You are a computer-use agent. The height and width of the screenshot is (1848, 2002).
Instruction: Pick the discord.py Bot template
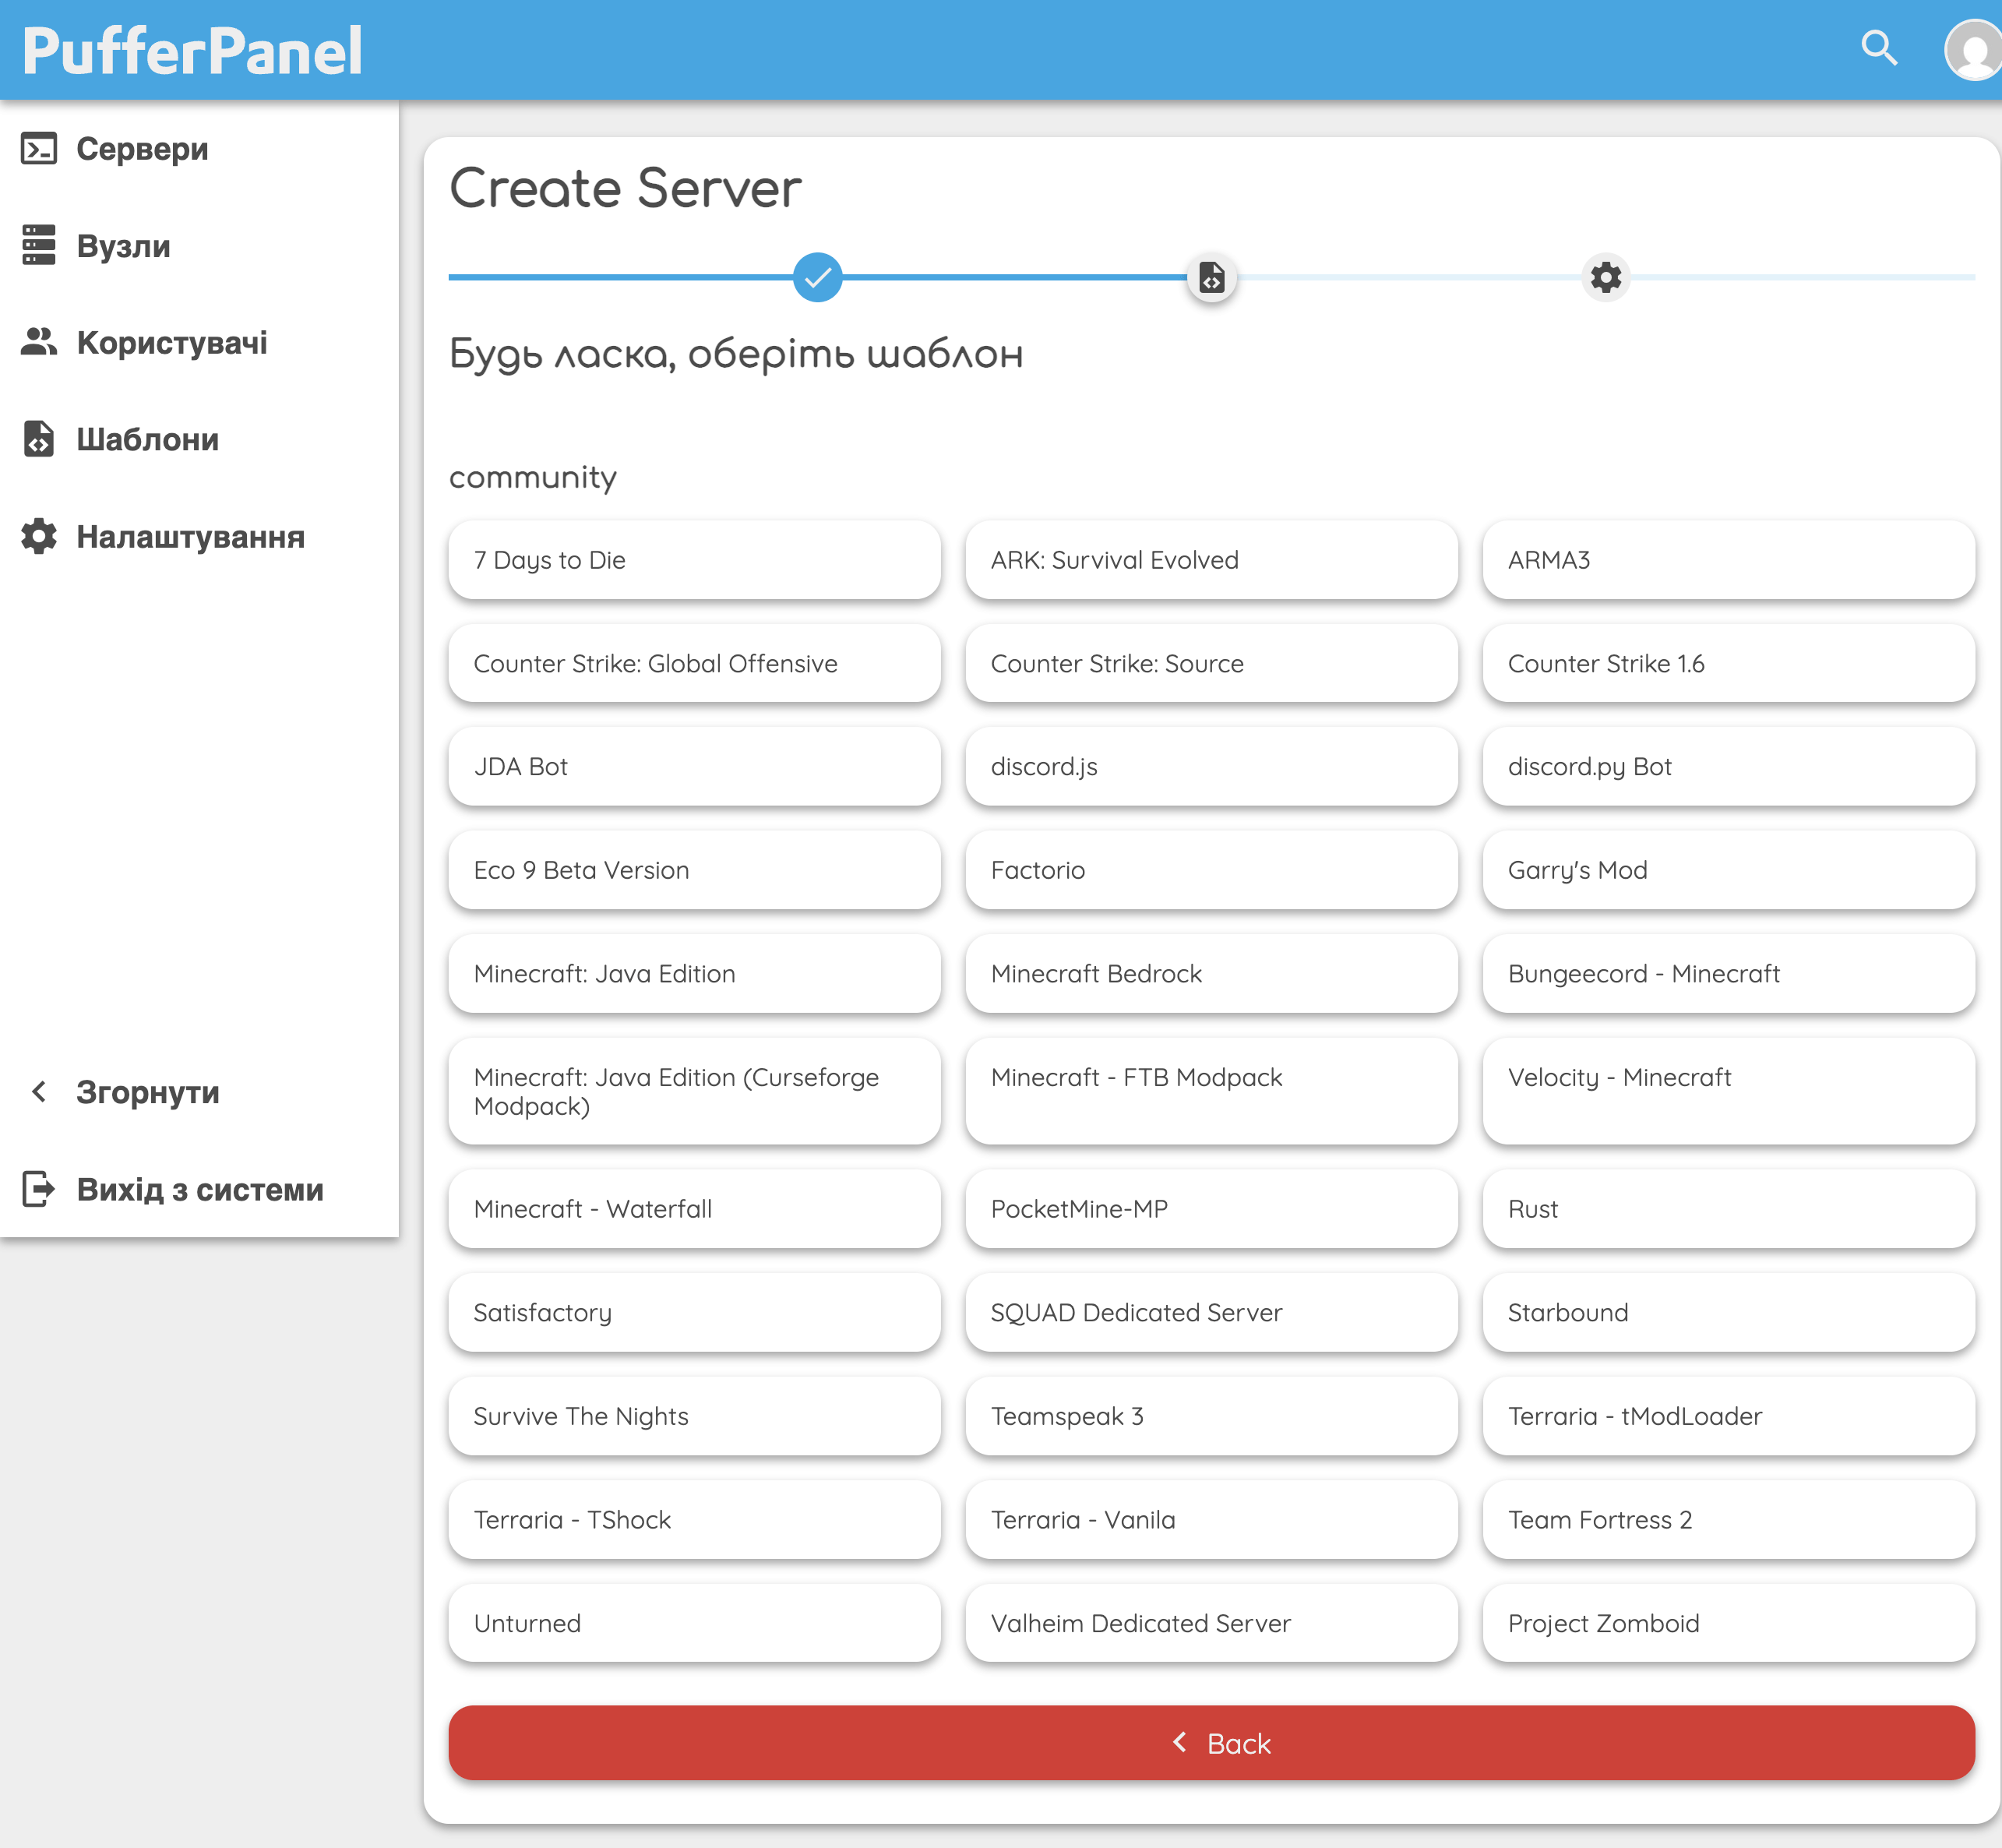tap(1728, 767)
